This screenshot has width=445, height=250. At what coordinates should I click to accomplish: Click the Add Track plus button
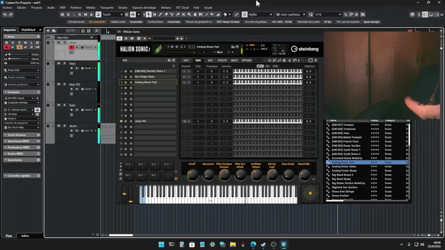(x=48, y=31)
